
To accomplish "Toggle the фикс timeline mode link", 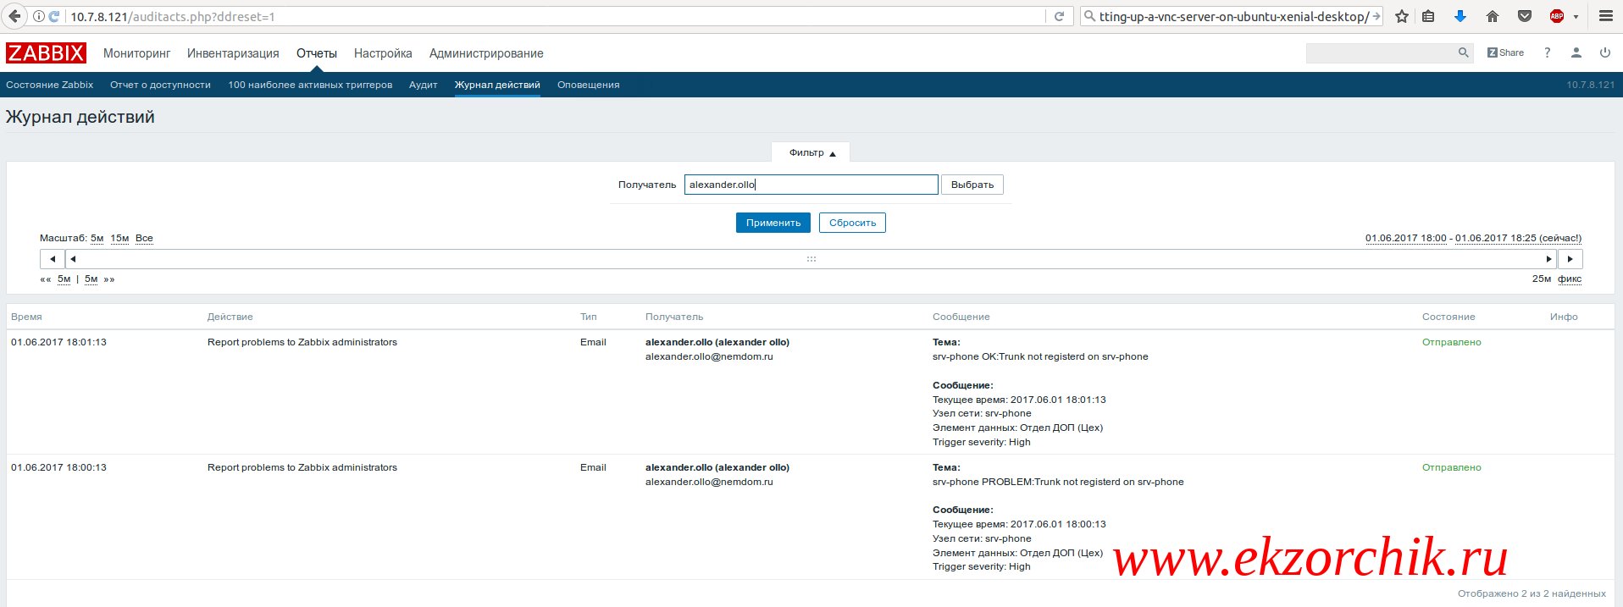I will pyautogui.click(x=1569, y=279).
